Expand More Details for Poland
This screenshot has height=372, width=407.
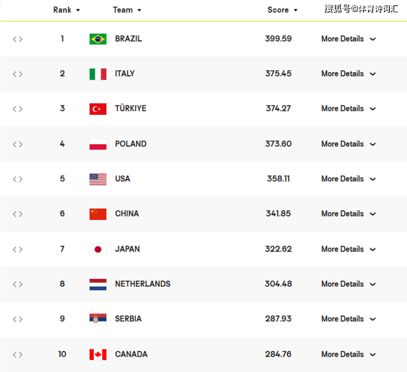(x=349, y=144)
